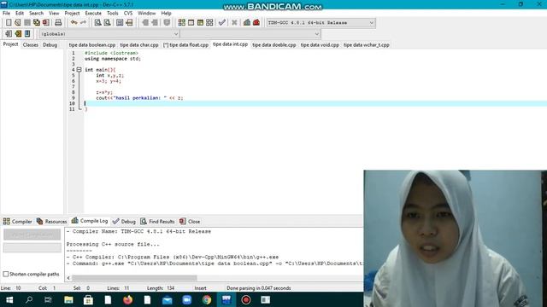
Task: Switch to tipe data wchar_t.cpp tab
Action: (367, 45)
